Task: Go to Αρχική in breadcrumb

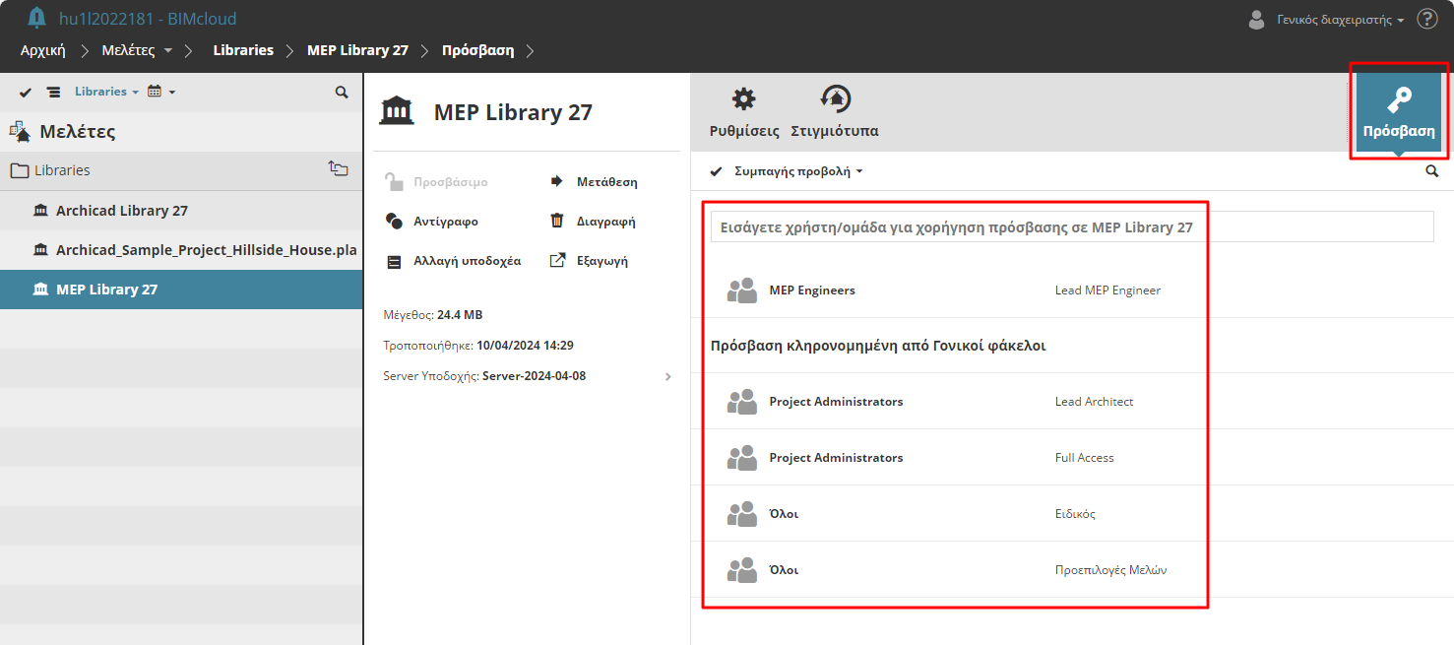Action: pyautogui.click(x=43, y=50)
